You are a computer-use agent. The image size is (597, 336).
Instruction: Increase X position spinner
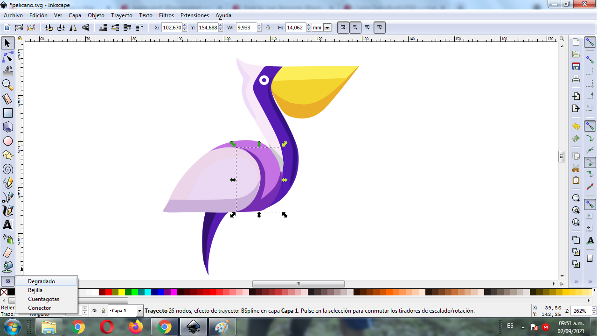click(185, 26)
